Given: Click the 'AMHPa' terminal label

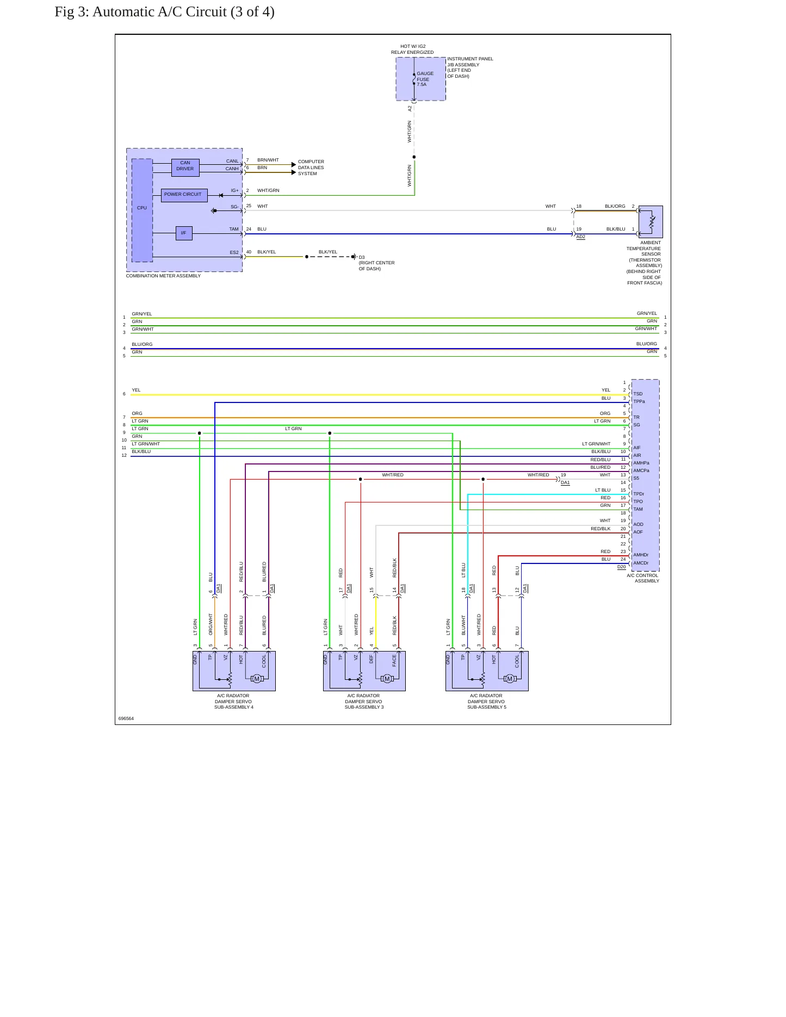Looking at the screenshot, I should pyautogui.click(x=641, y=463).
